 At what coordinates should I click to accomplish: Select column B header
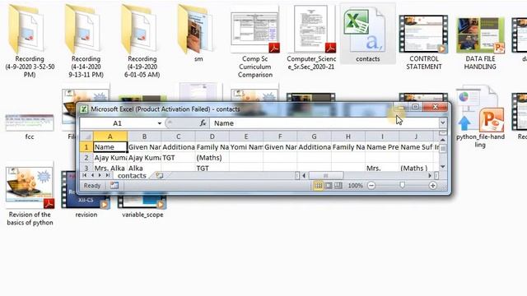(144, 136)
